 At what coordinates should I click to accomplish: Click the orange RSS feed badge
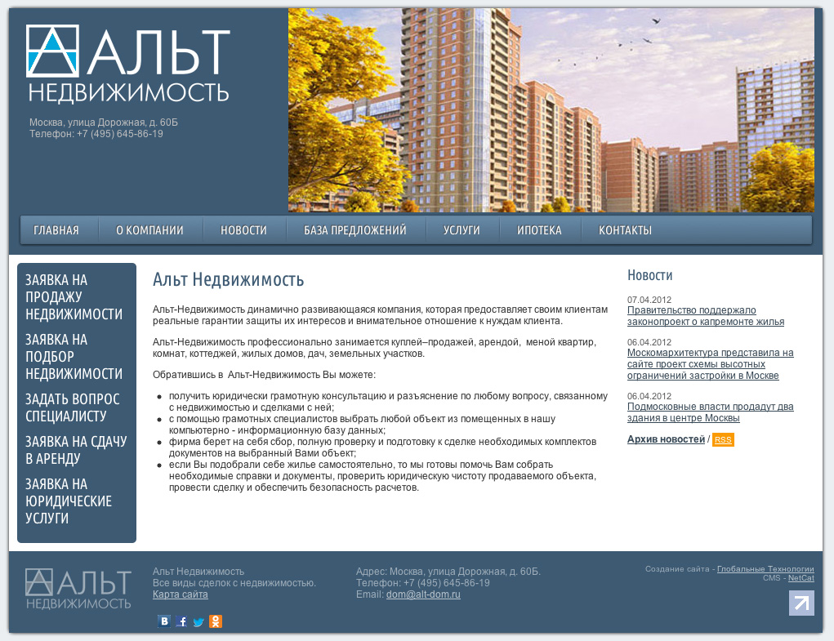723,439
